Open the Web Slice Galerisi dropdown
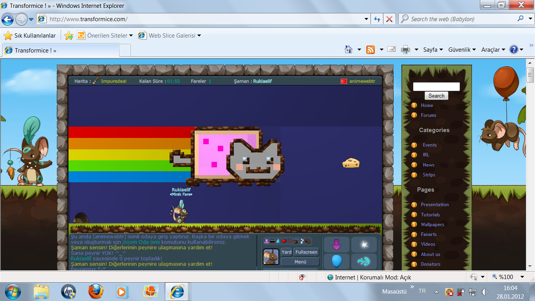Screen dimensions: 535x301 coord(170,36)
